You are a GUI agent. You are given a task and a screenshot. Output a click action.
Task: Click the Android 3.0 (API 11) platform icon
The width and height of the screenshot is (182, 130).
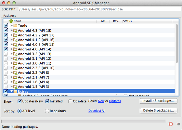click(x=15, y=63)
